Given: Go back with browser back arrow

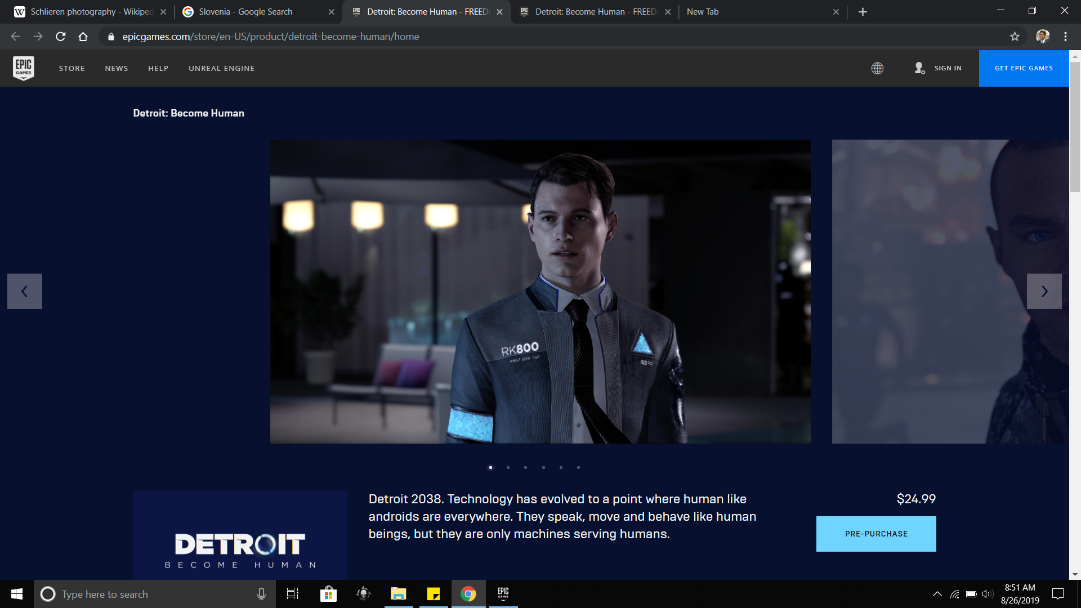Looking at the screenshot, I should 15,37.
